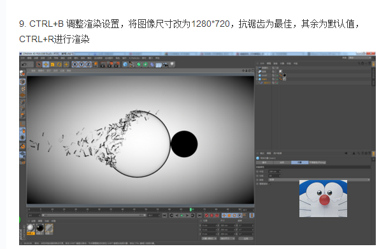Add a cube primitive object
The width and height of the screenshot is (379, 249).
point(125,64)
